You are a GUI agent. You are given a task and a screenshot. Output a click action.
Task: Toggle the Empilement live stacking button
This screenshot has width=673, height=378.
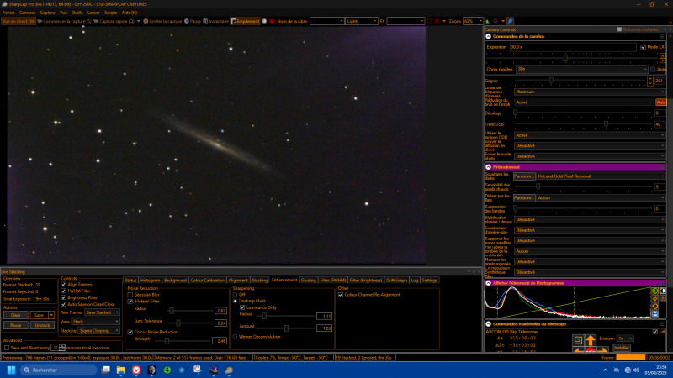point(245,21)
